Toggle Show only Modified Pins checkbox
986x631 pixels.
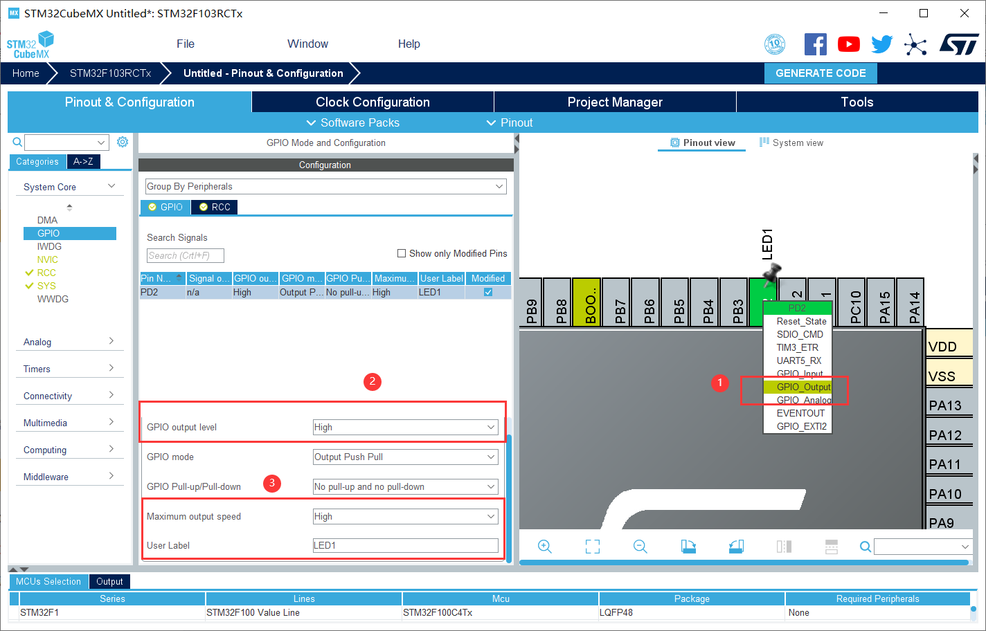402,253
